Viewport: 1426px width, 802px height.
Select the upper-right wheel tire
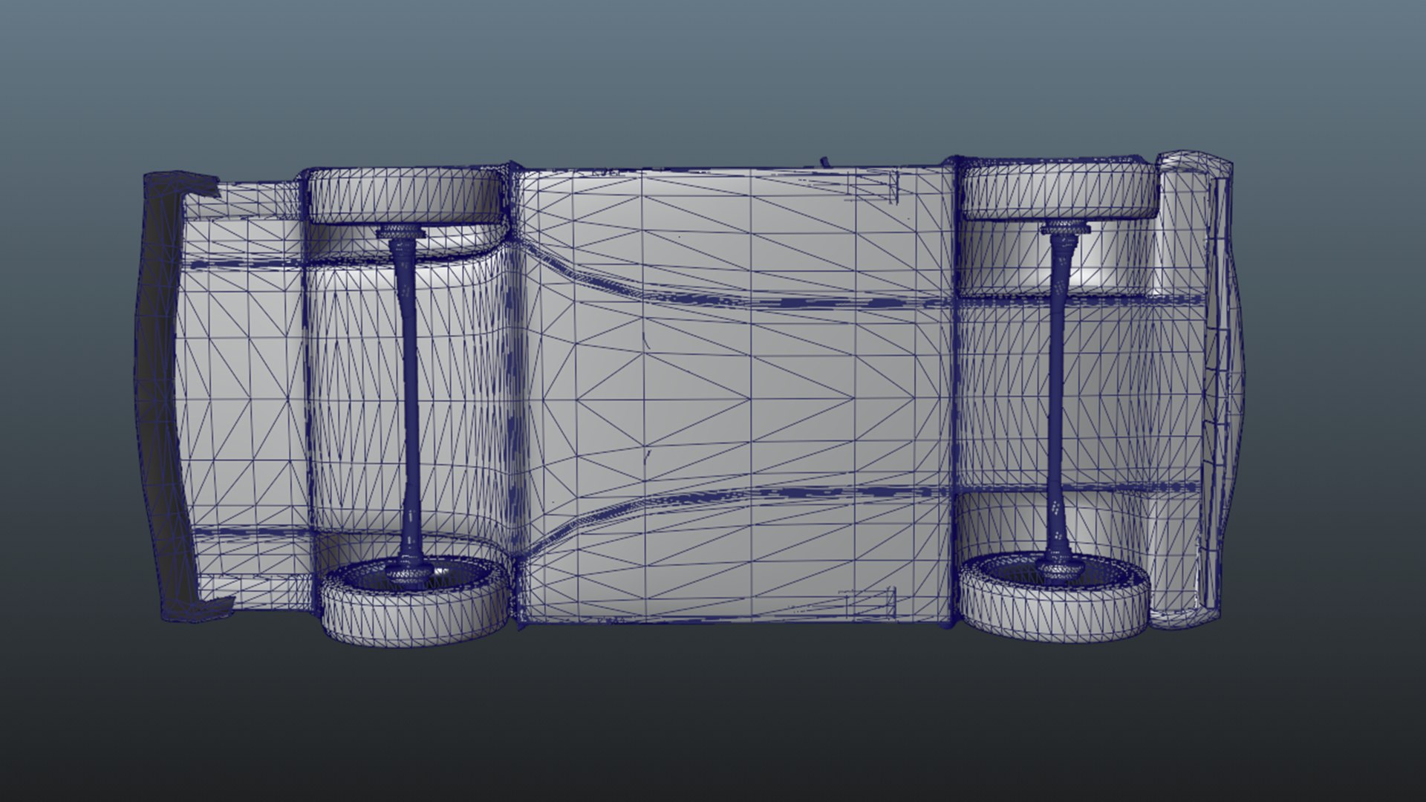pyautogui.click(x=1058, y=189)
